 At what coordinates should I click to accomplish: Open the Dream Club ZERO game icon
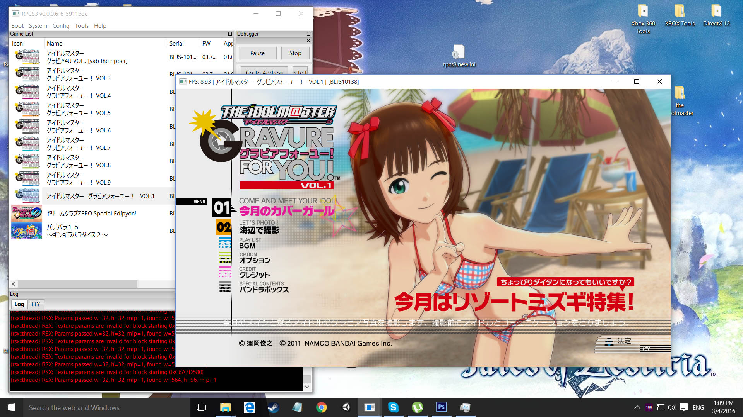pyautogui.click(x=26, y=213)
